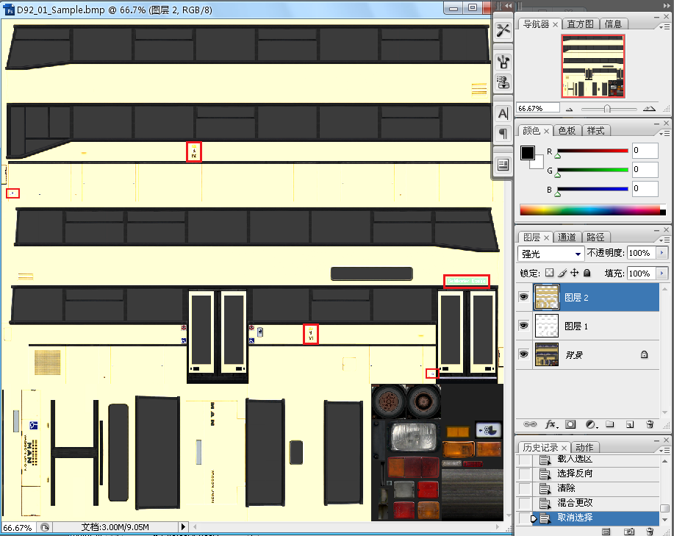
Task: Switch to the 直方图 tab
Action: [x=580, y=24]
